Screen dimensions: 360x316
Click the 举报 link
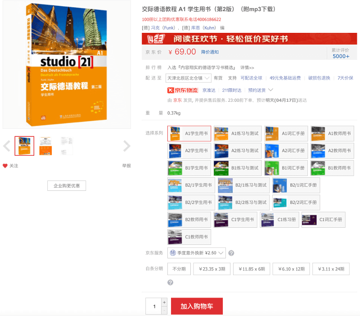(x=126, y=166)
